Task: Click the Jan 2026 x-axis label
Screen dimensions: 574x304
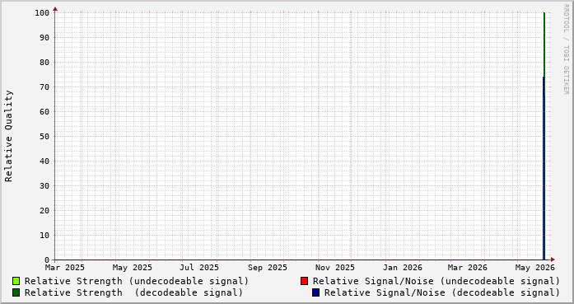Action: point(403,268)
